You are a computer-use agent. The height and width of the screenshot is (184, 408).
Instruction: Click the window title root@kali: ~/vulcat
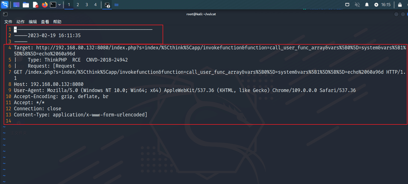coord(201,14)
